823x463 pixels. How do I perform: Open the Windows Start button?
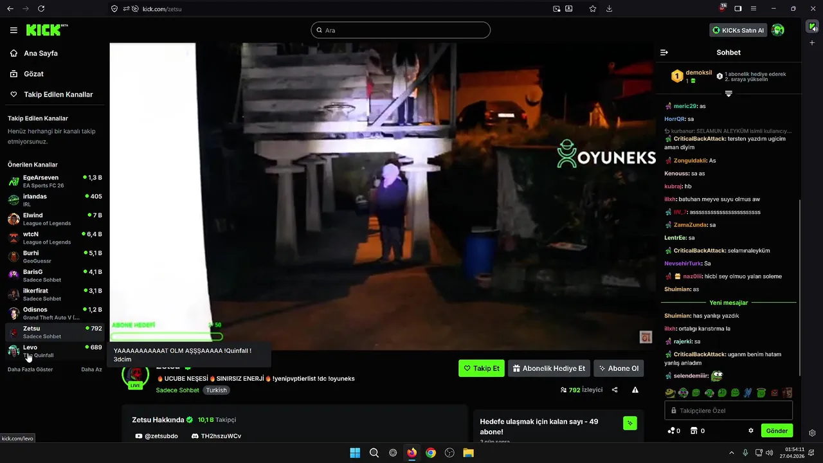tap(355, 453)
